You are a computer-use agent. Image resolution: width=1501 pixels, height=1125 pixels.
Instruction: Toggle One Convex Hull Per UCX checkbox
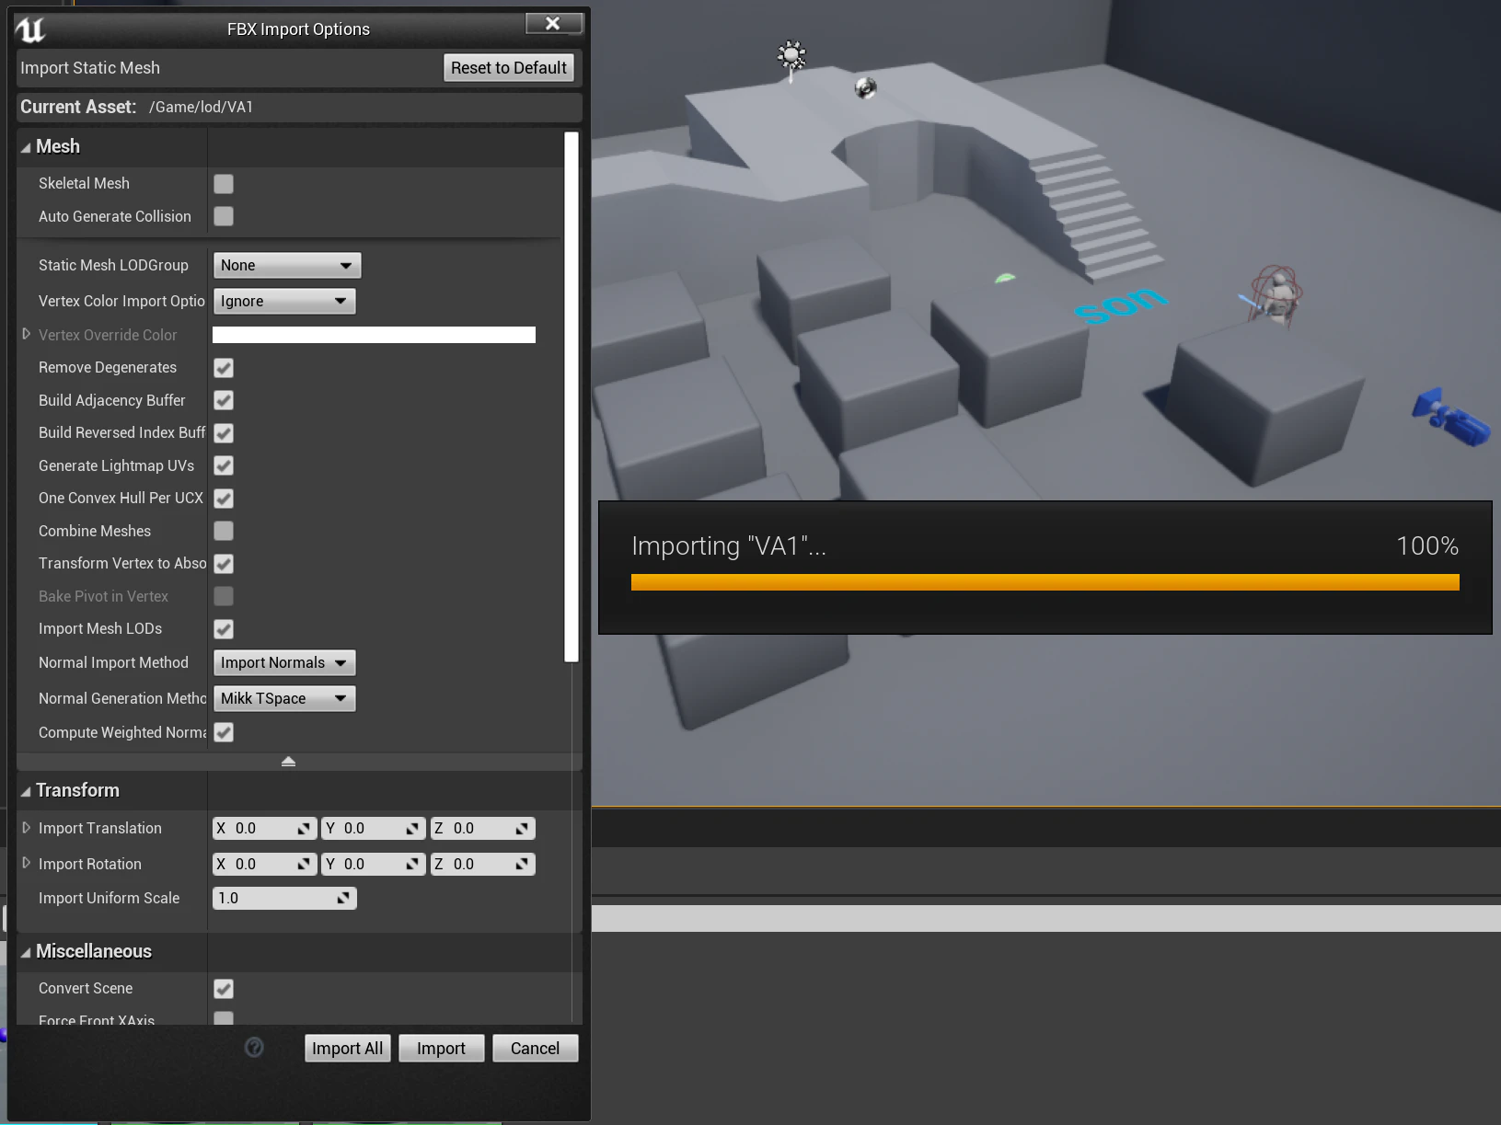[x=224, y=499]
